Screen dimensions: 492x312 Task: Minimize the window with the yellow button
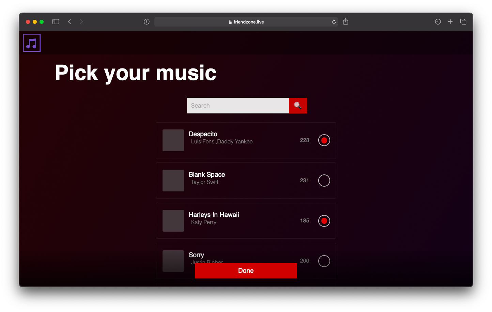pyautogui.click(x=35, y=22)
